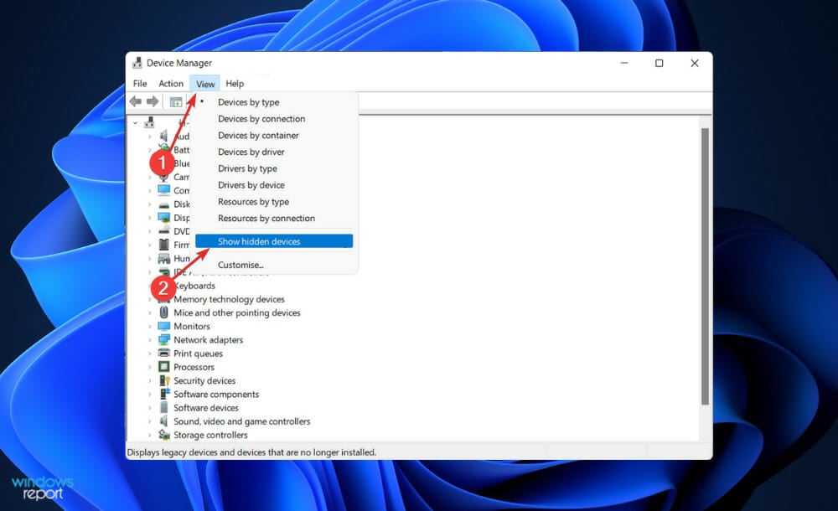Collapse the root computer node chevron
838x511 pixels.
tap(135, 123)
